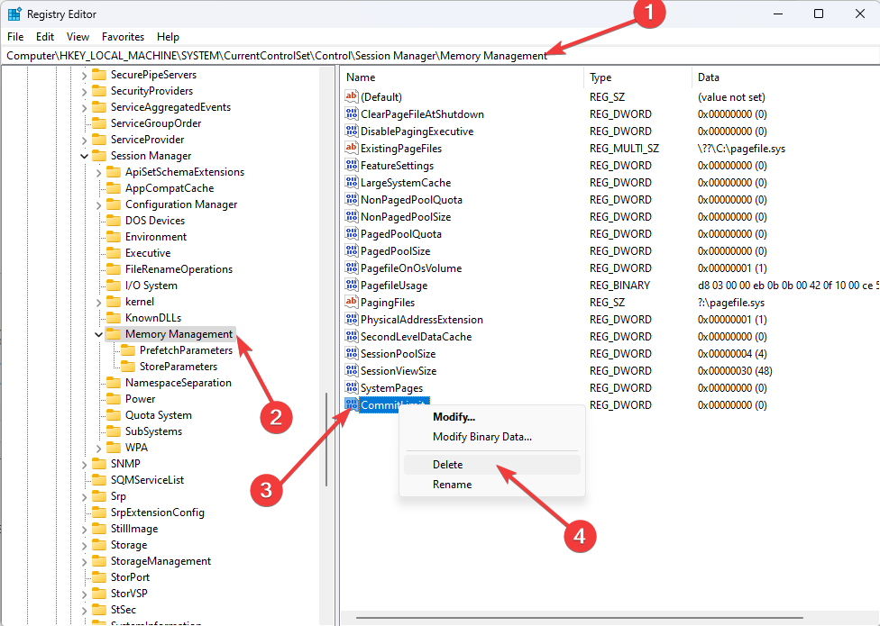Click the Memory Management folder icon
The height and width of the screenshot is (626, 880).
114,334
